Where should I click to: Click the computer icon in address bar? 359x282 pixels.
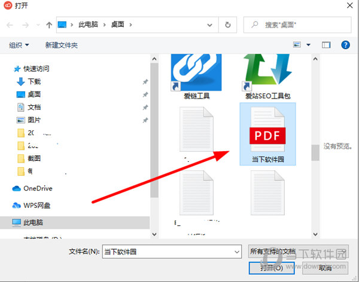point(62,24)
